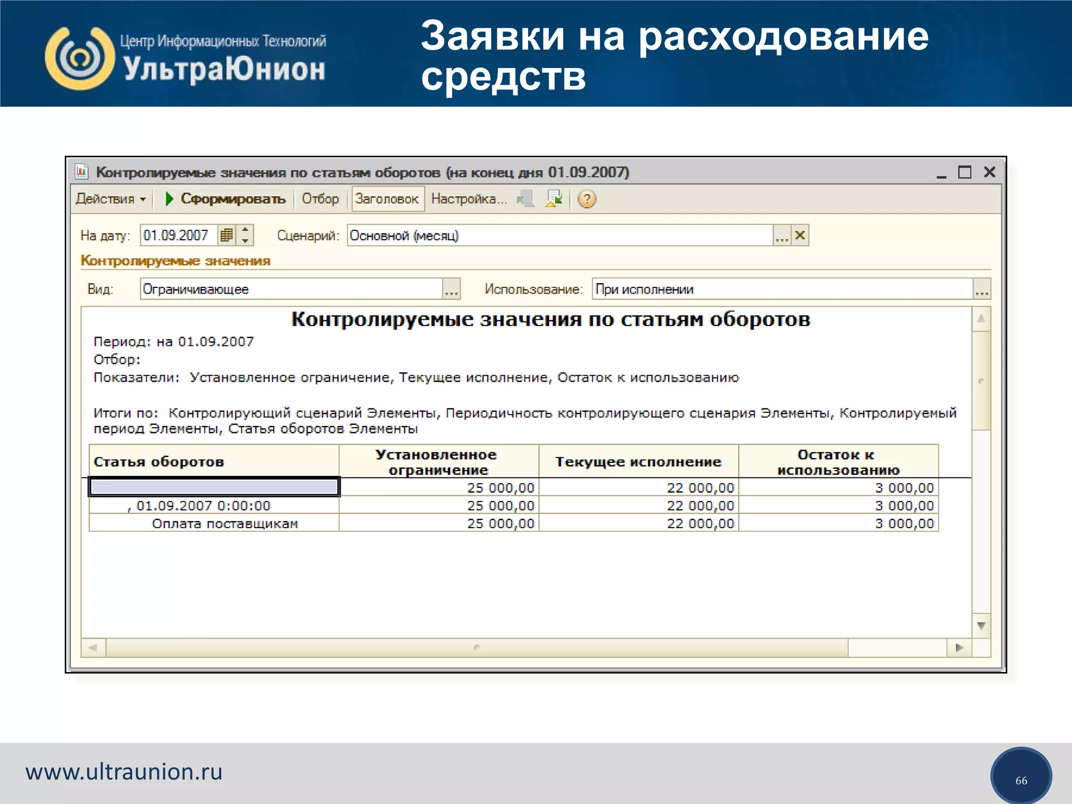This screenshot has width=1072, height=804.
Task: Click vertical scrollbar up arrow
Action: pos(981,319)
